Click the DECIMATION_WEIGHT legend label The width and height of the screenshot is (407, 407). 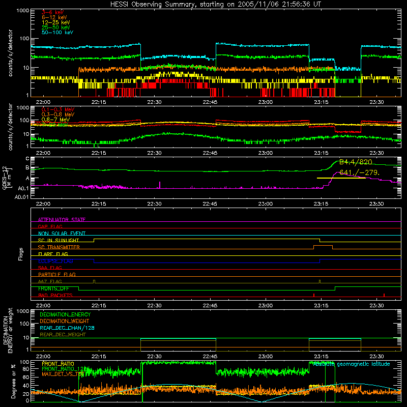65,321
